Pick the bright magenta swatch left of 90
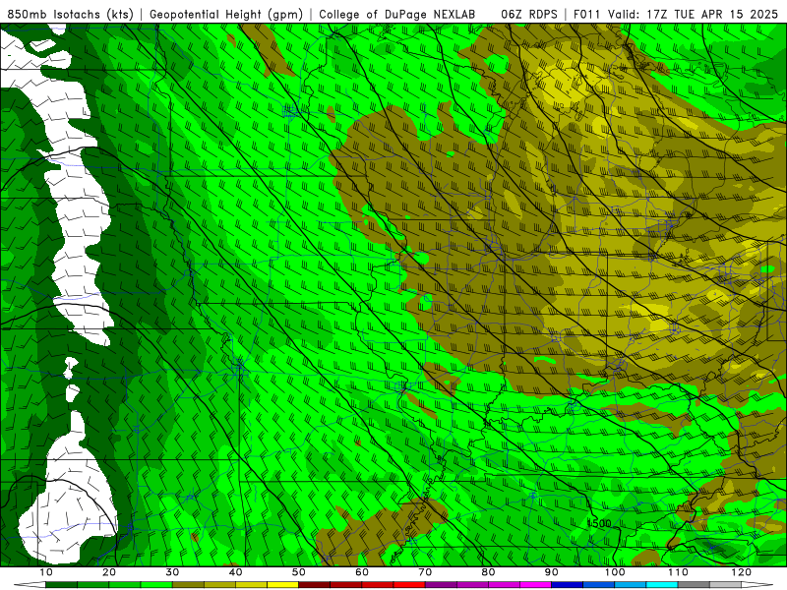Screen dimensions: 787x590 point(535,585)
